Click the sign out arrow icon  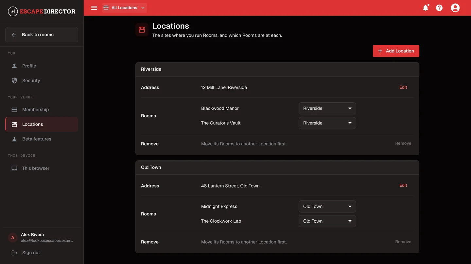[x=14, y=253]
